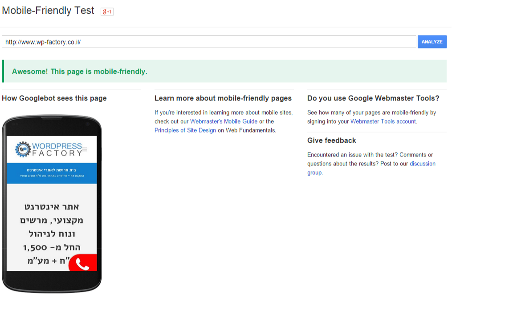Click the 'Give feedback' heading

[331, 141]
